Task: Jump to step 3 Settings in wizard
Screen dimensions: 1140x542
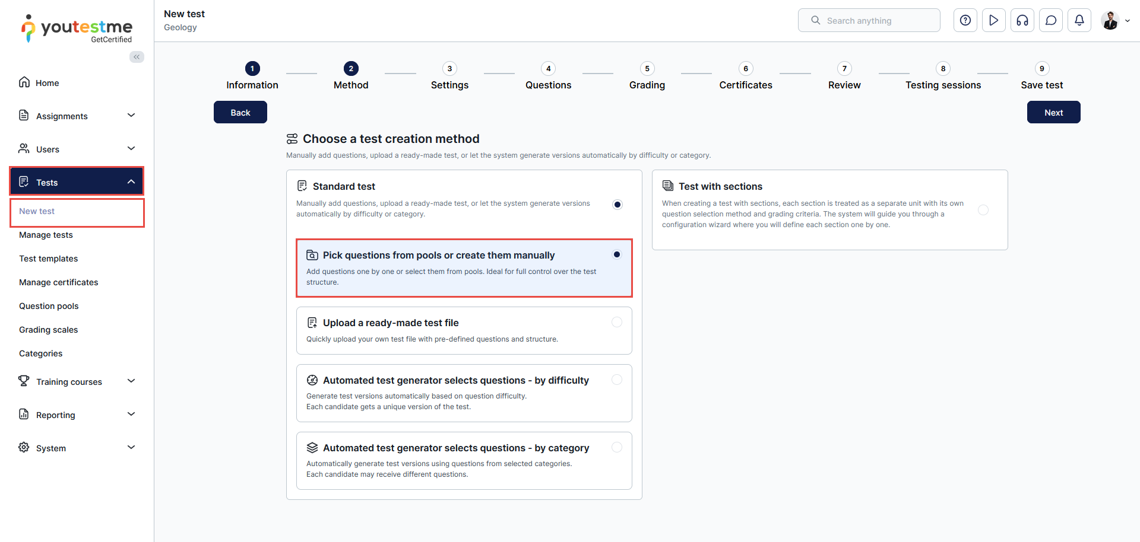Action: [449, 69]
